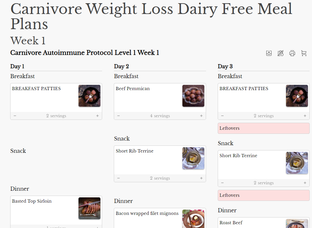Open the shopping cart list
The width and height of the screenshot is (312, 228).
coord(304,53)
